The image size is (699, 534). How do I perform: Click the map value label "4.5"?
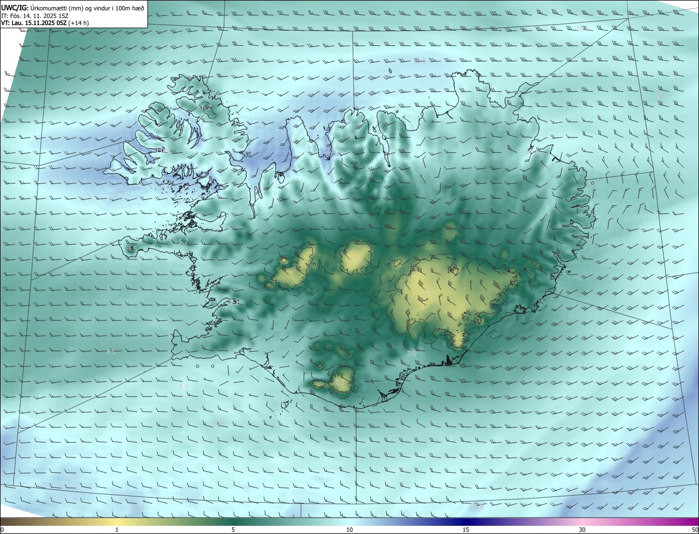coord(132,248)
